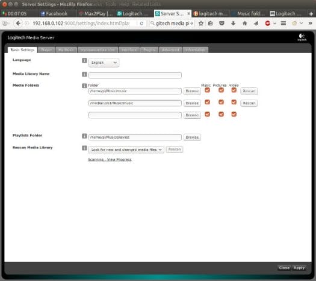Open the downloads arrow icon
The image size is (316, 281).
233,24
